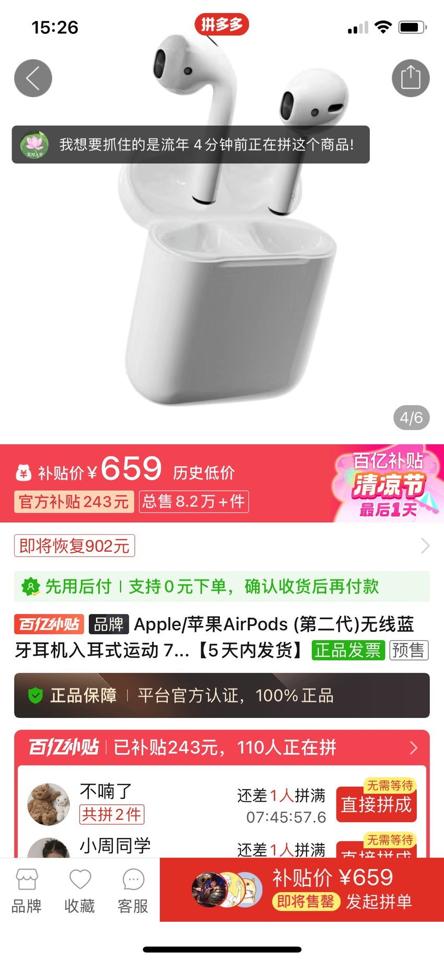Viewport: 444px width, 962px height.
Task: Tap the 4/6 image page indicator
Action: pyautogui.click(x=411, y=418)
